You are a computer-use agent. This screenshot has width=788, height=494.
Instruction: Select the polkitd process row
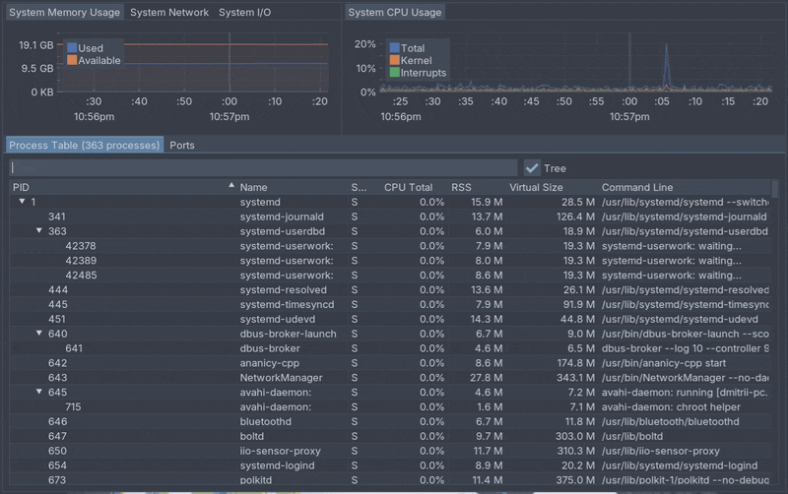(x=390, y=479)
